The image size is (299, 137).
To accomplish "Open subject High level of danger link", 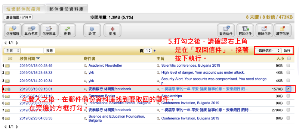I will point(203,73).
